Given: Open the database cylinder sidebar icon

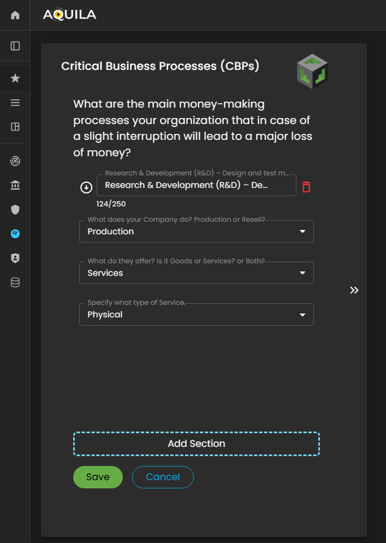Looking at the screenshot, I should (x=15, y=282).
